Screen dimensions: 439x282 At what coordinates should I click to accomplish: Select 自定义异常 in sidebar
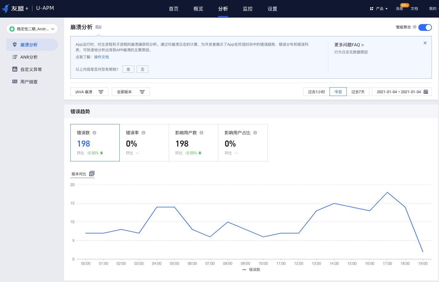tap(32, 69)
